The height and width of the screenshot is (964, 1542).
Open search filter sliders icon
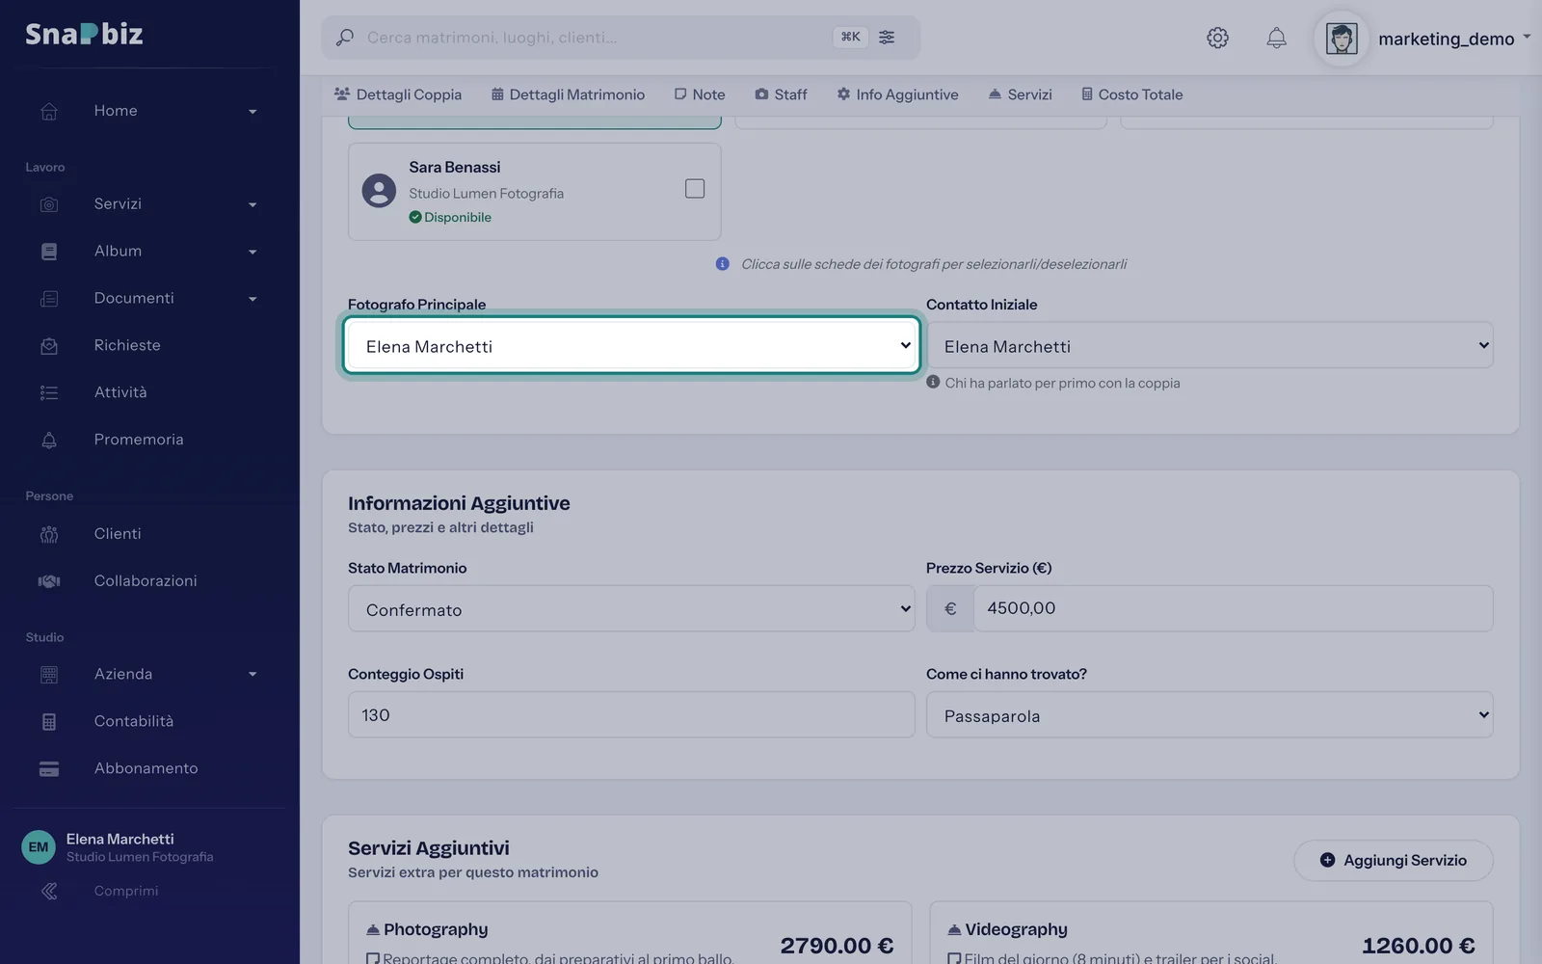coord(887,37)
